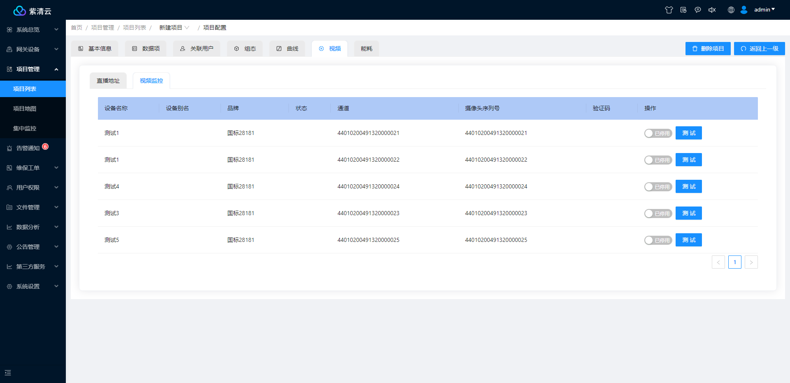The height and width of the screenshot is (383, 790).
Task: Click the next page arrow
Action: (x=751, y=262)
